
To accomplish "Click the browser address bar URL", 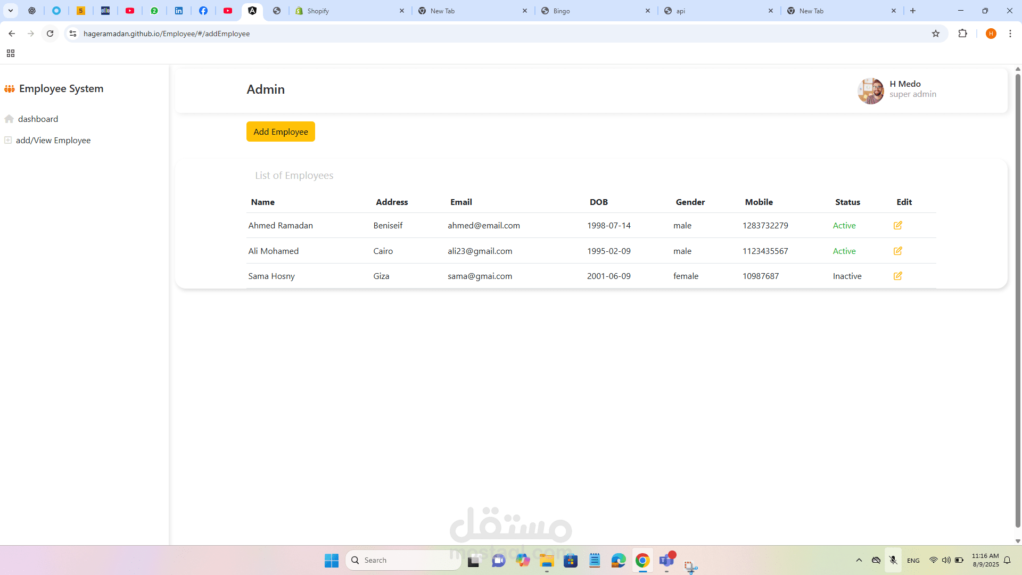I will coord(167,34).
